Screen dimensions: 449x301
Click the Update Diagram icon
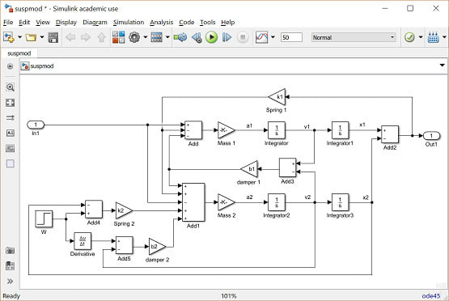(x=180, y=37)
